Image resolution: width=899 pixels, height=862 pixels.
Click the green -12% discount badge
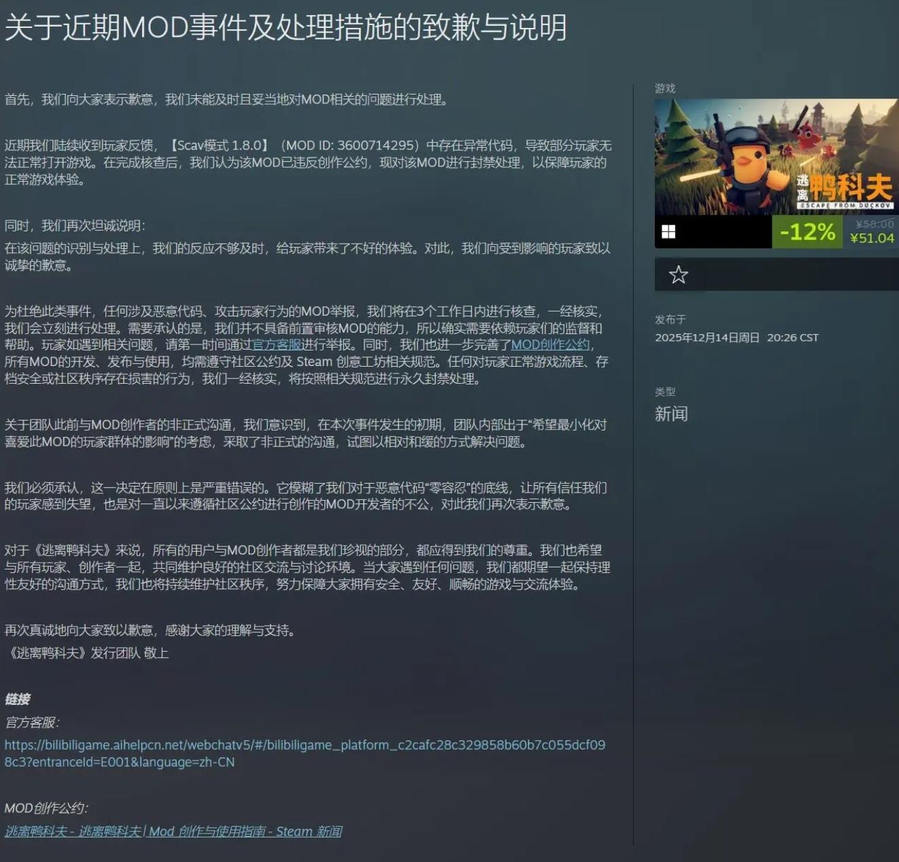tap(807, 232)
